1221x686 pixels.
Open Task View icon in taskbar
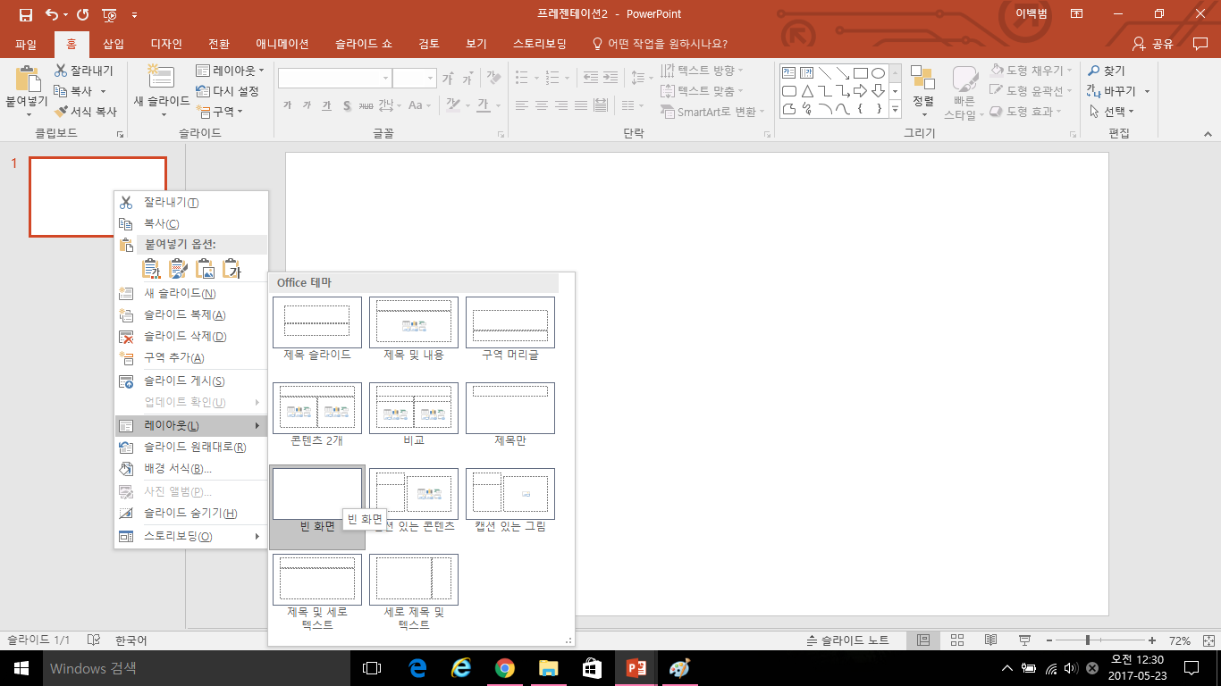pos(372,667)
